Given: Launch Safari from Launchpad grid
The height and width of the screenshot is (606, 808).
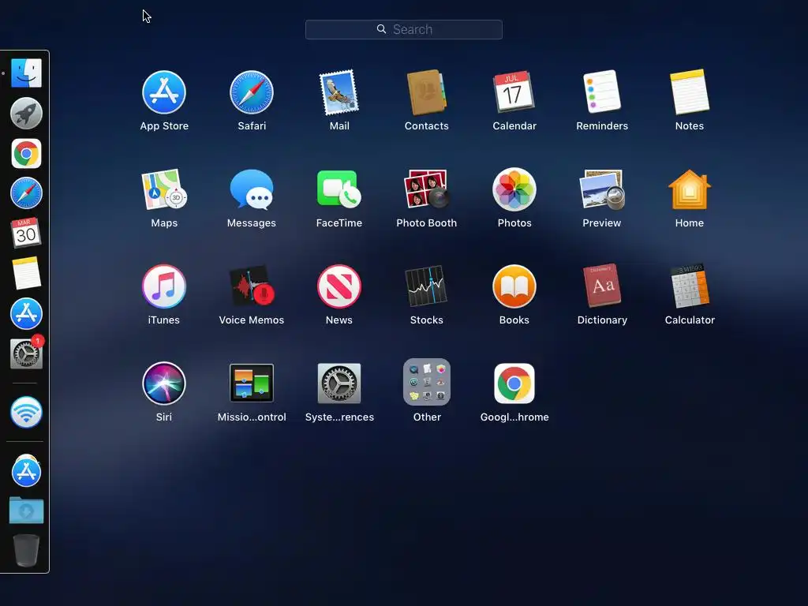Looking at the screenshot, I should click(x=252, y=93).
